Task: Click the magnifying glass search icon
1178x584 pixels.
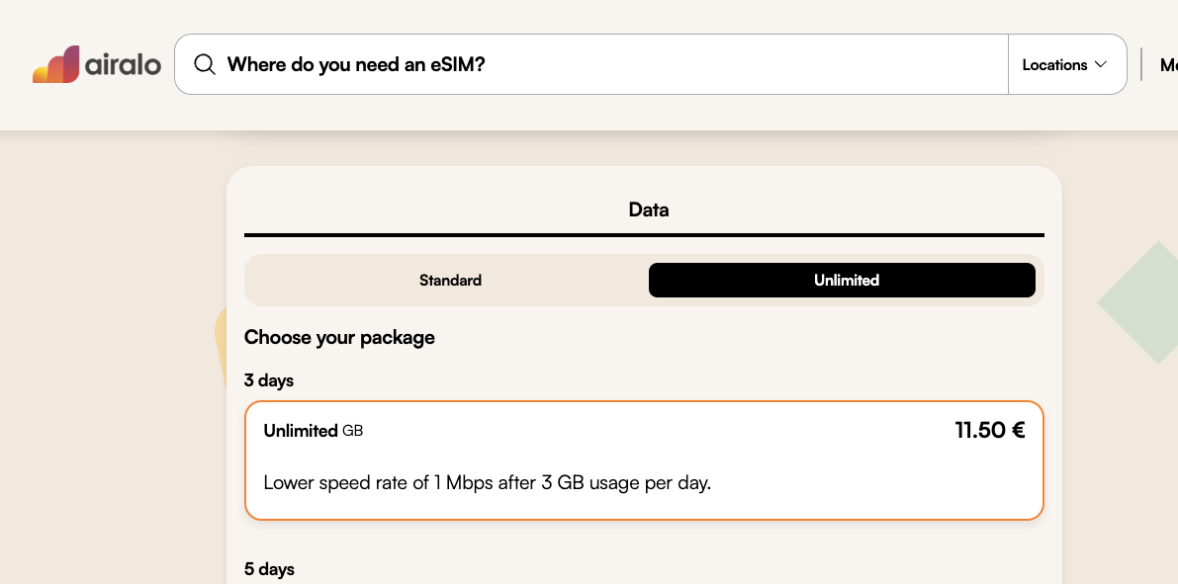Action: coord(205,65)
